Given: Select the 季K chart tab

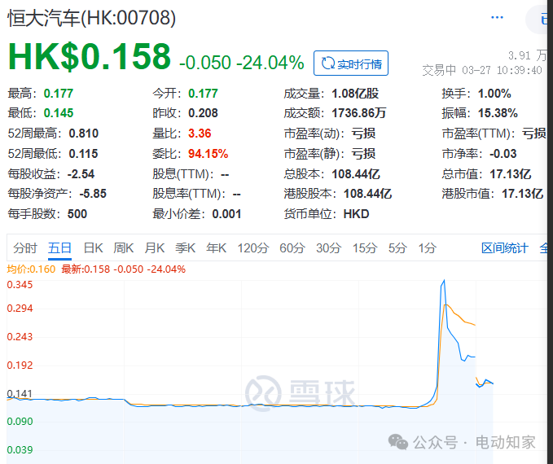Looking at the screenshot, I should (x=185, y=248).
